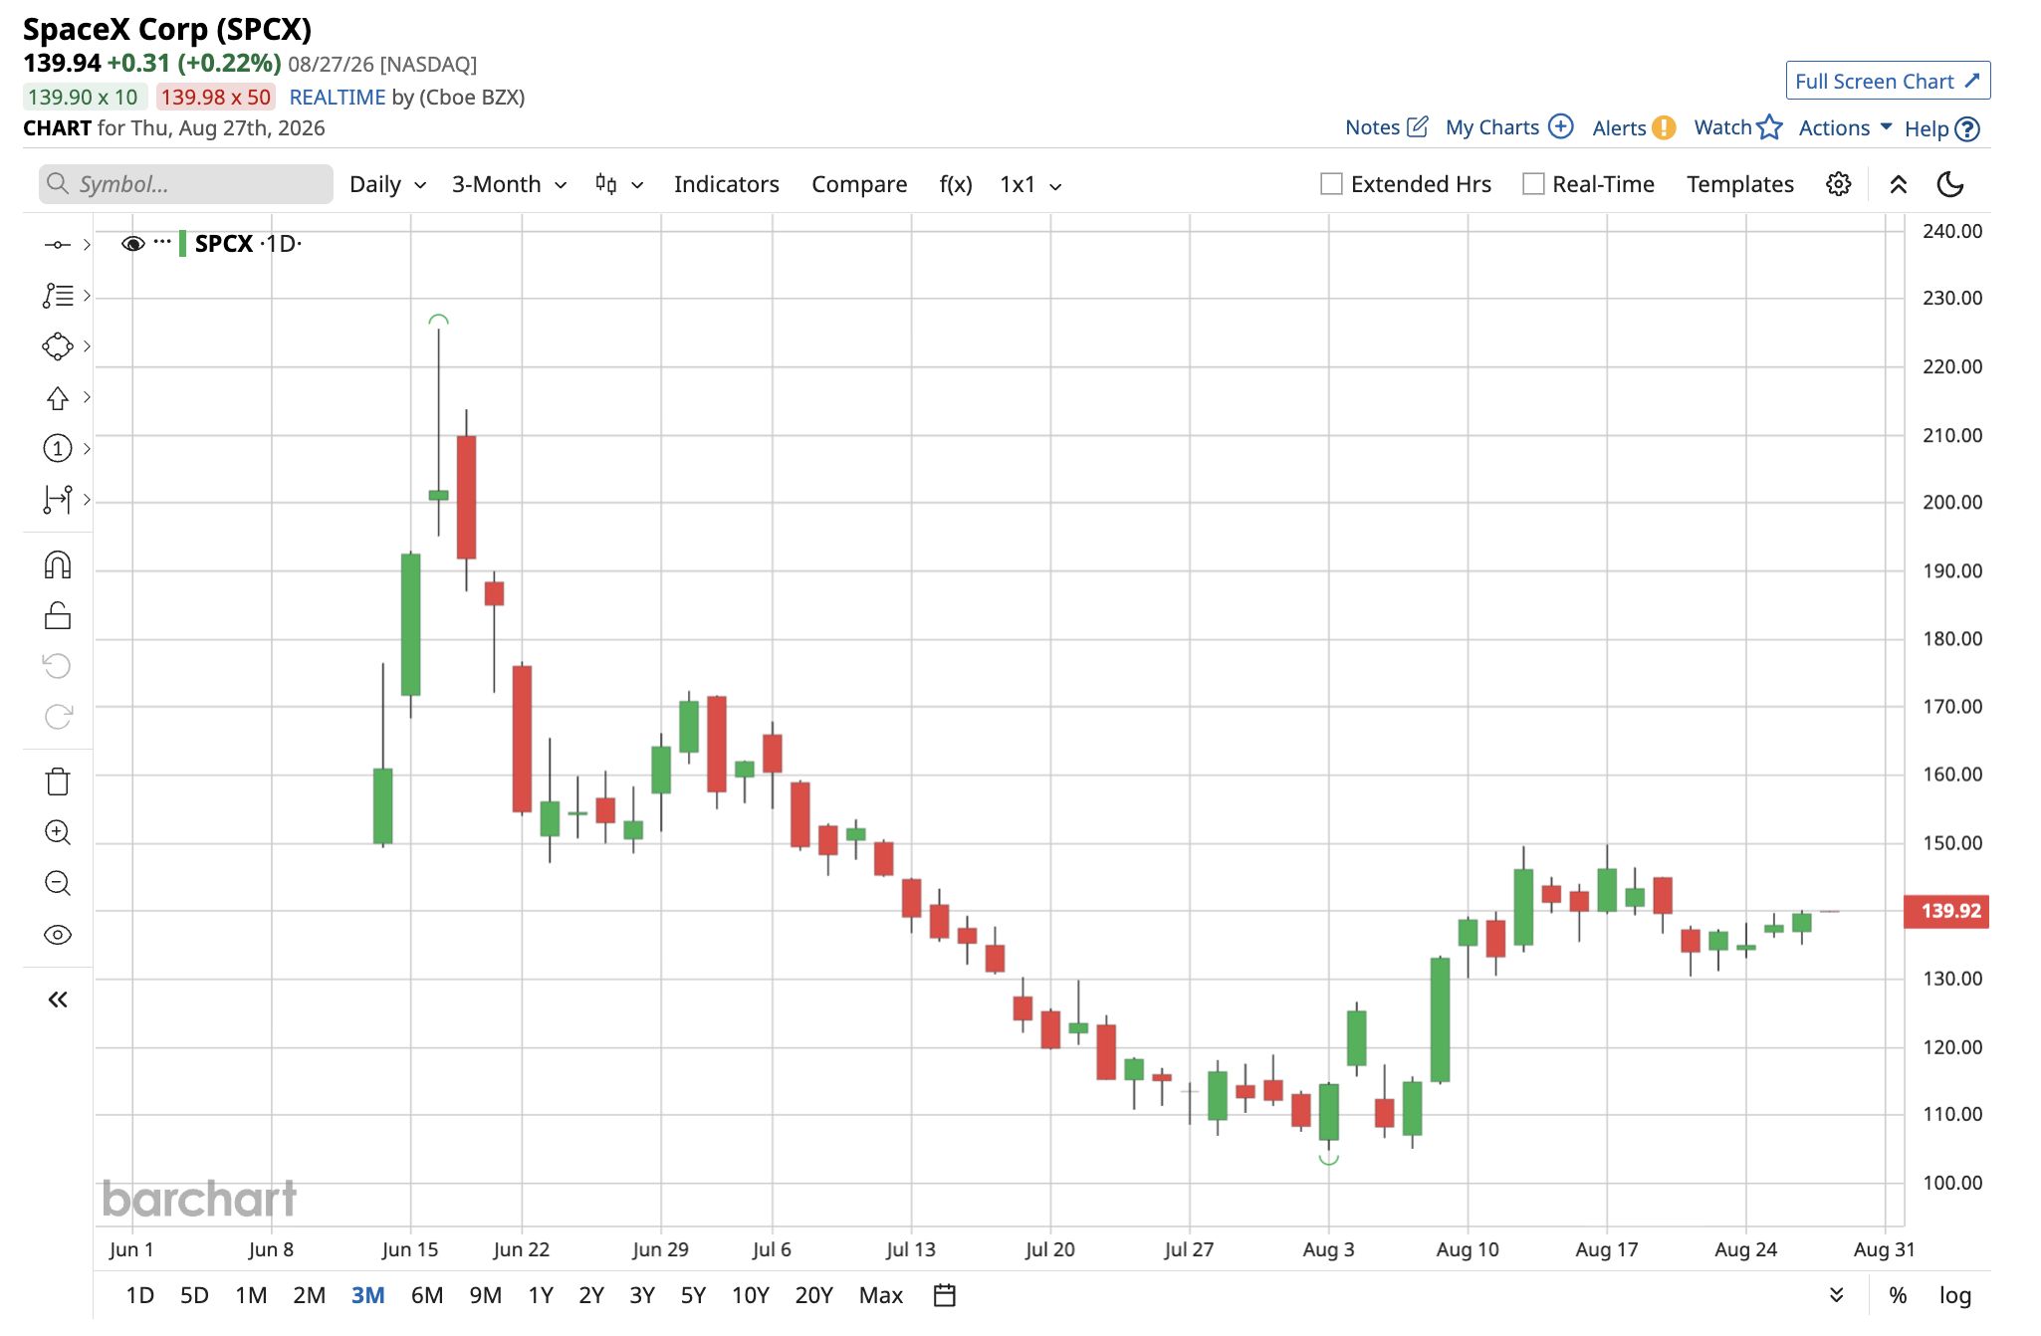Open Notes editor link
This screenshot has height=1336, width=2041.
pyautogui.click(x=1387, y=127)
